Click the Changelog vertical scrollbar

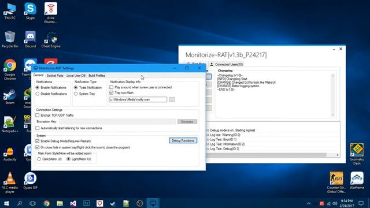(333, 95)
